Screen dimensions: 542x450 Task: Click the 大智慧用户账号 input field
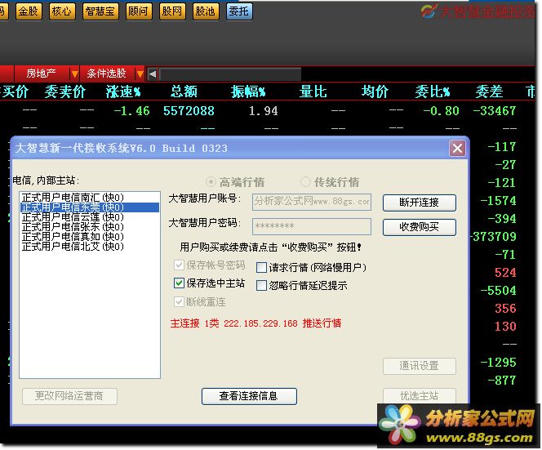click(x=312, y=202)
